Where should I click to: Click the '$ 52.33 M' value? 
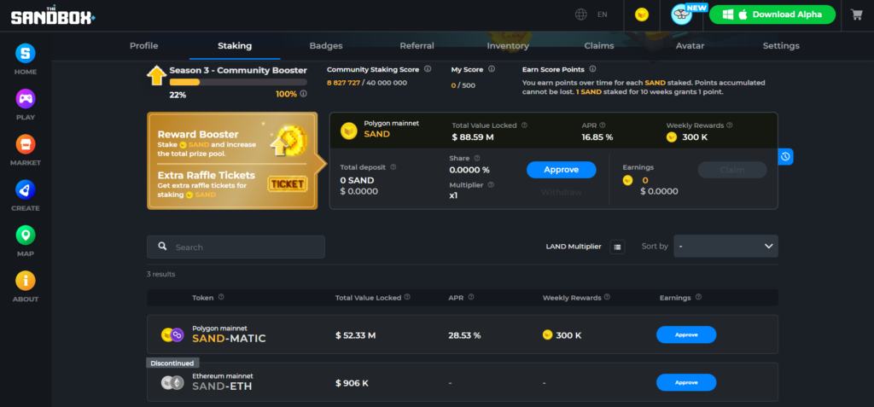click(x=356, y=335)
